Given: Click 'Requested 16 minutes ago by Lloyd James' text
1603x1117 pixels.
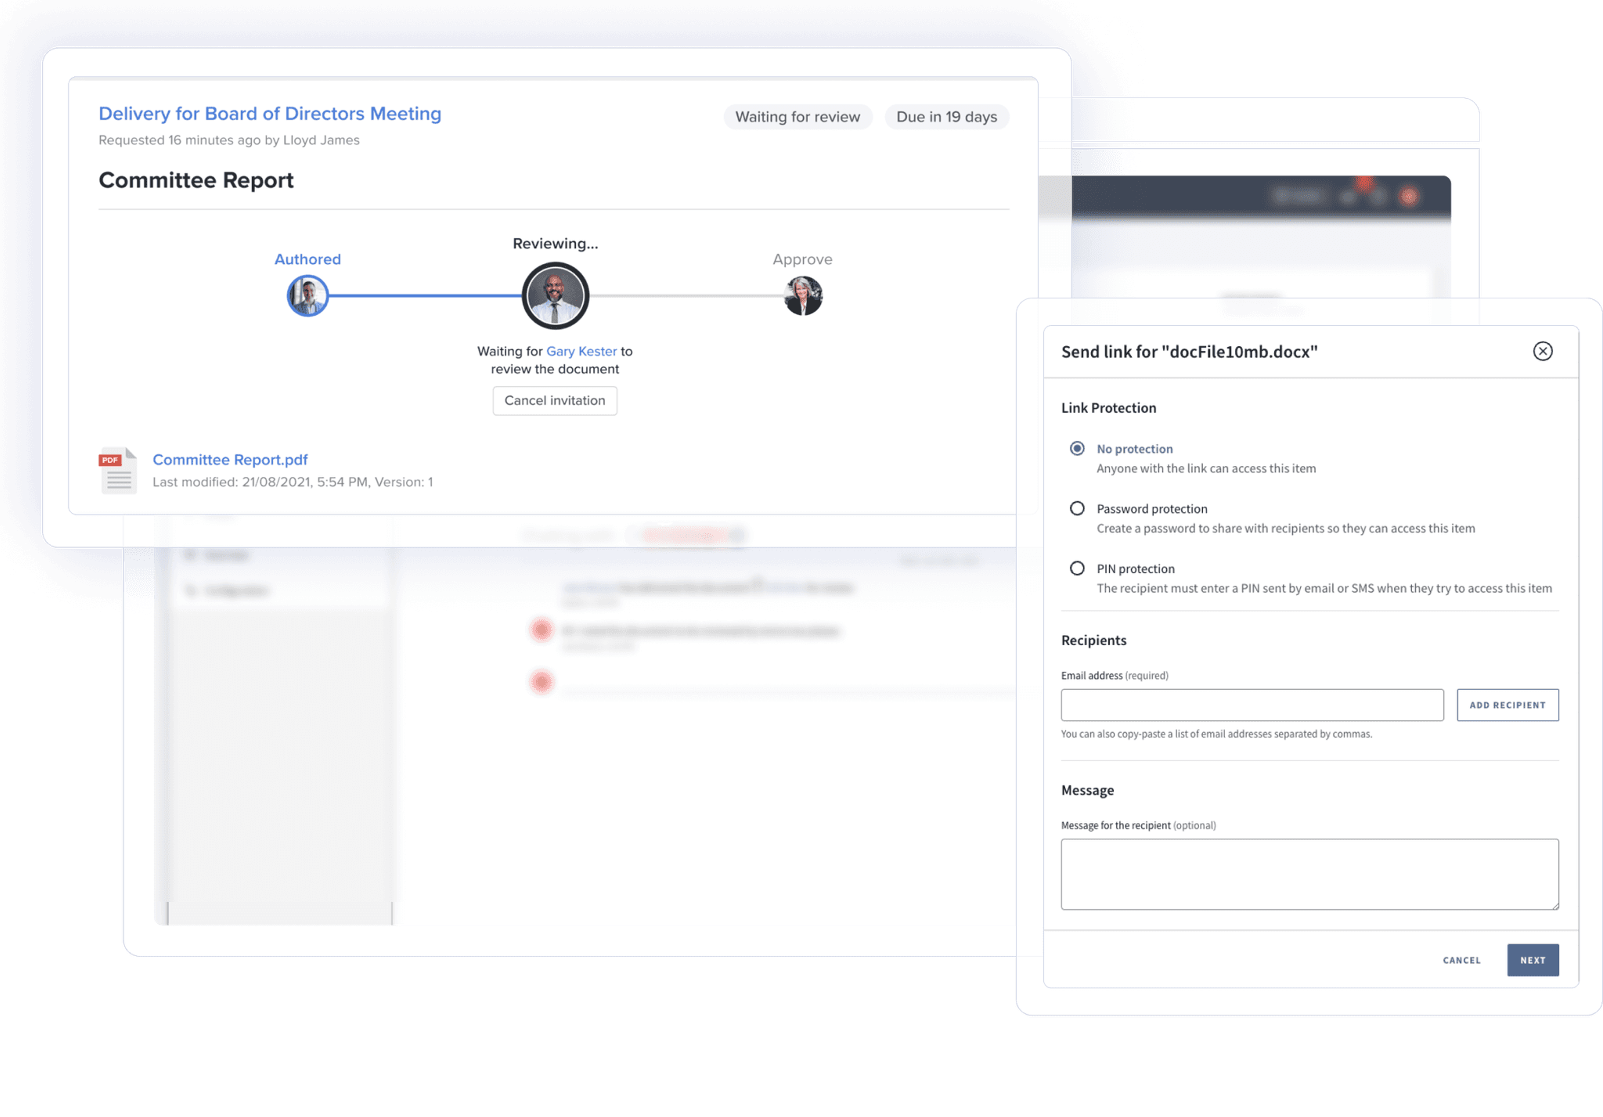Looking at the screenshot, I should 229,139.
